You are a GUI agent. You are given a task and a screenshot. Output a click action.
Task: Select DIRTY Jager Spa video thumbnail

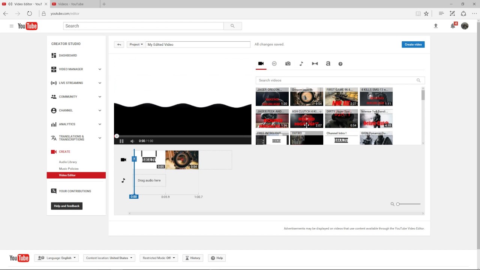point(341,119)
